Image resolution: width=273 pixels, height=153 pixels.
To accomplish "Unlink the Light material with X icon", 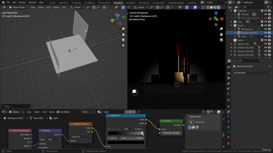I will click(x=134, y=112).
